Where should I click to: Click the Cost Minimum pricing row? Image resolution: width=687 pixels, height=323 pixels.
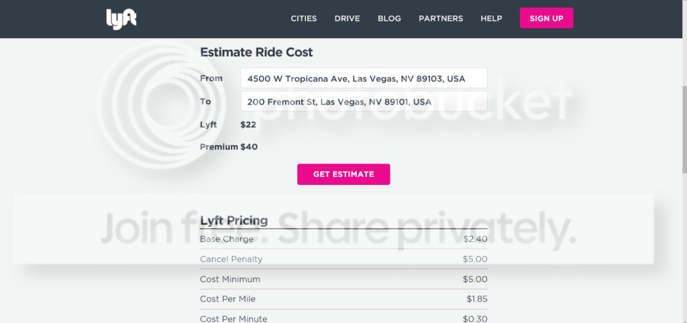[343, 279]
